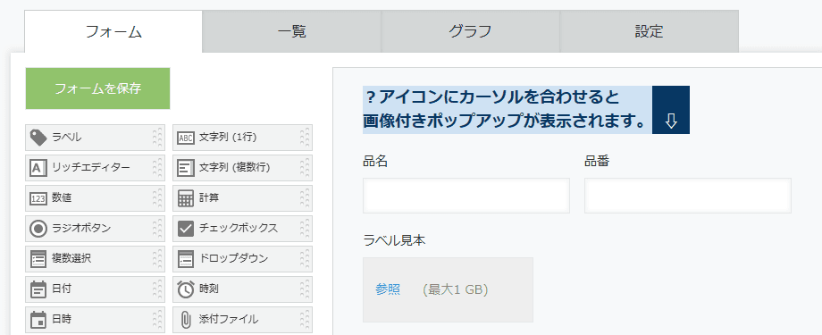Click the 品番 field label
The width and height of the screenshot is (822, 335).
point(597,162)
